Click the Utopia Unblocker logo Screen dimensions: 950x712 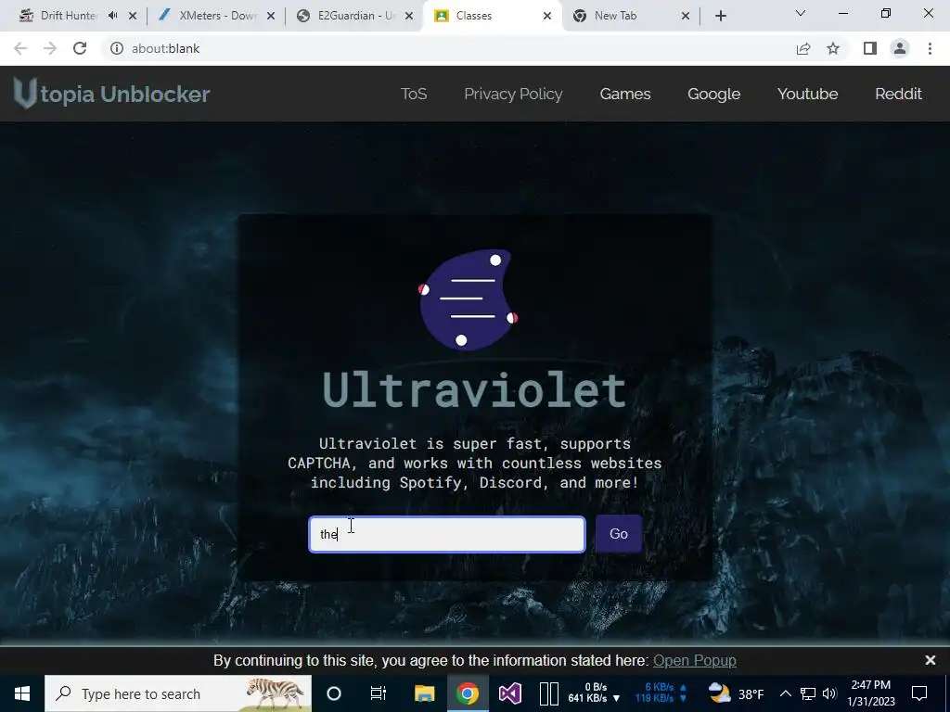[x=112, y=94]
